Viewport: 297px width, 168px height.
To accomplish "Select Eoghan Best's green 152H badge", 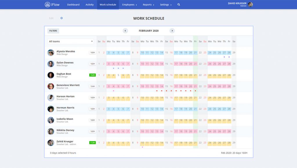I will point(93,75).
